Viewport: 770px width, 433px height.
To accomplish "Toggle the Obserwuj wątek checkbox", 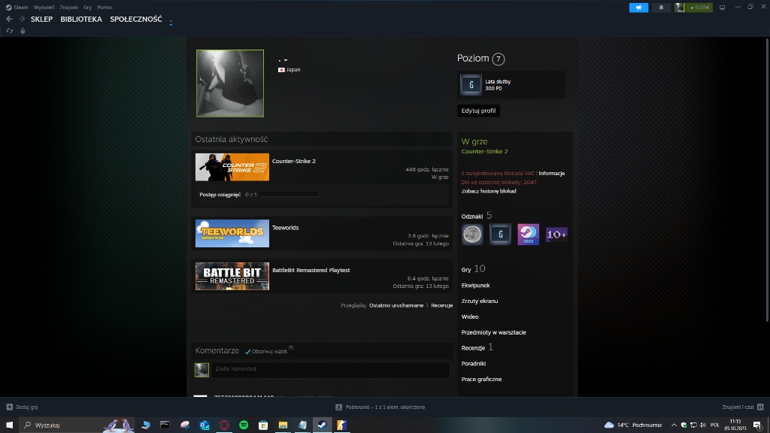I will [x=247, y=350].
